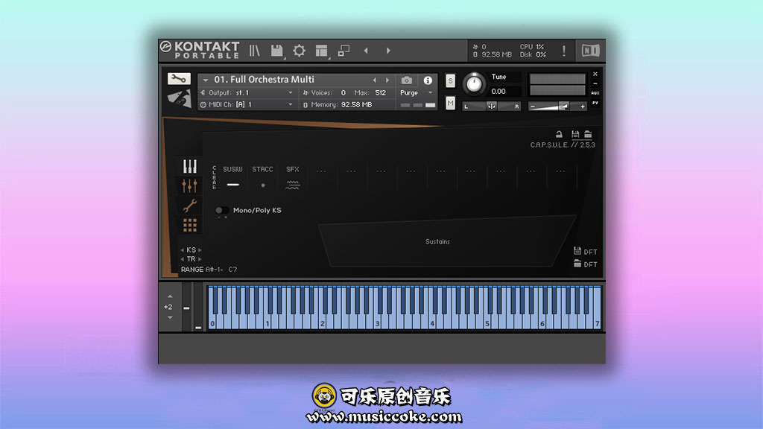The height and width of the screenshot is (429, 763).
Task: Click the left arrow beside KS
Action: pyautogui.click(x=182, y=250)
